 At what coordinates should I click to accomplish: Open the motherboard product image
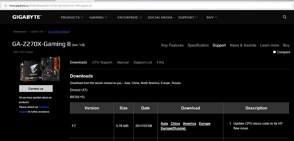(40, 69)
